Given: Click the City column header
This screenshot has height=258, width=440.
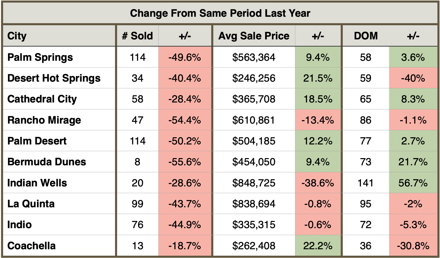Looking at the screenshot, I should pos(17,36).
